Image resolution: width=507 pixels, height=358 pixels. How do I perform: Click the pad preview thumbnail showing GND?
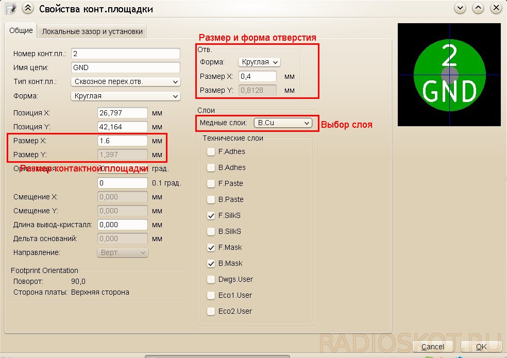[x=449, y=75]
